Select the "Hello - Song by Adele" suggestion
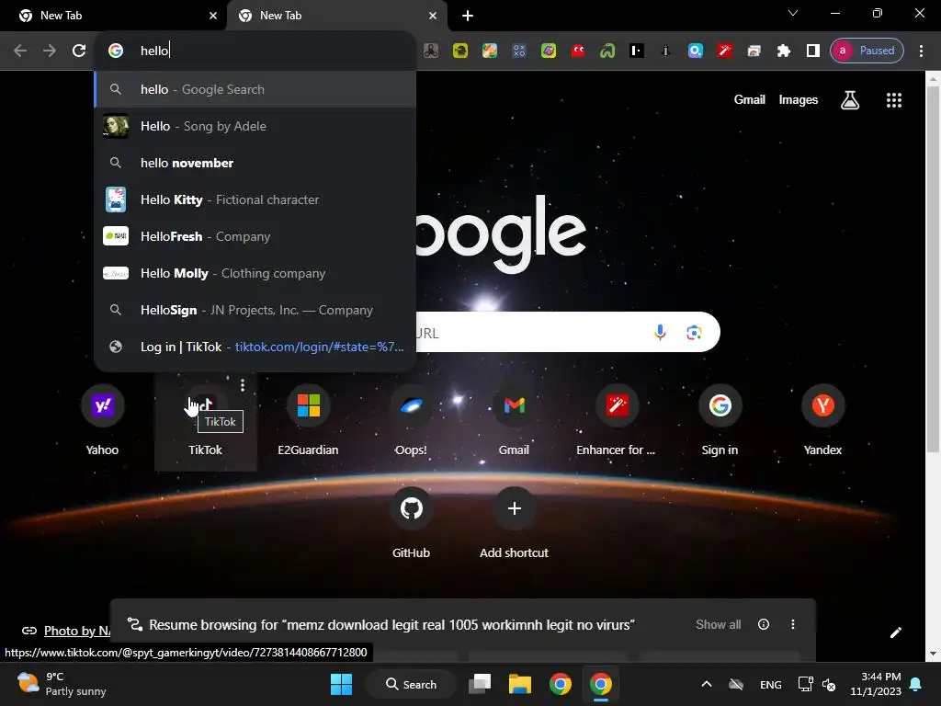 [255, 126]
